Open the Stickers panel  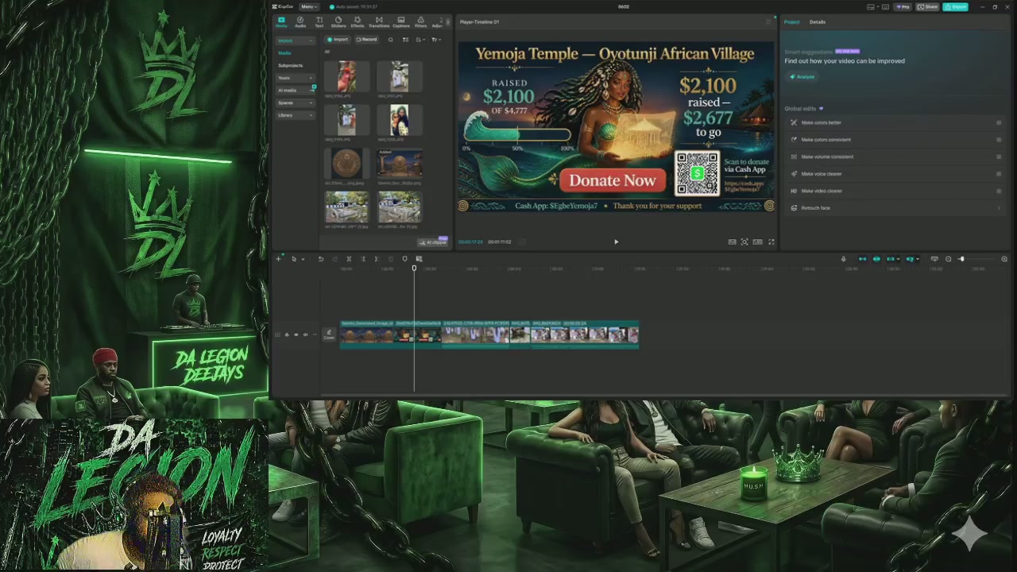pyautogui.click(x=338, y=21)
